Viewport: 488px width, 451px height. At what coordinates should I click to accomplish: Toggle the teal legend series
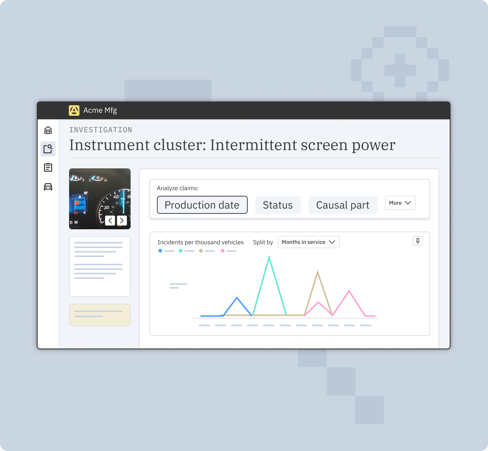click(187, 251)
